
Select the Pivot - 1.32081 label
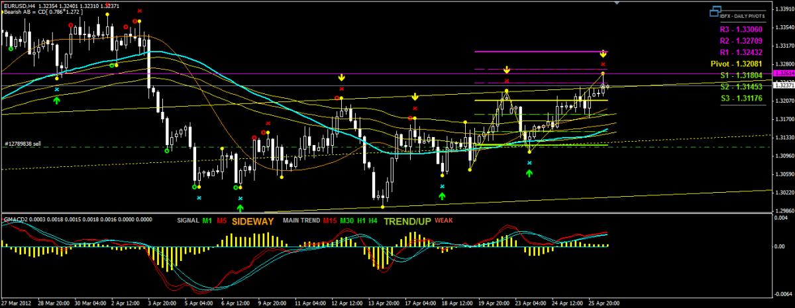tap(736, 64)
